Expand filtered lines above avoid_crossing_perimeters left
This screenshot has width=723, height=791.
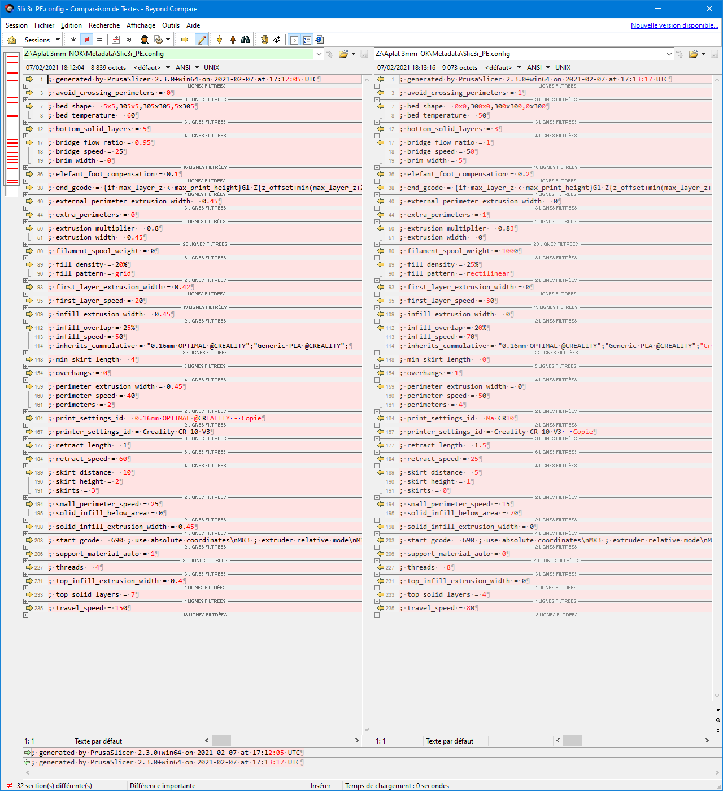coord(25,86)
